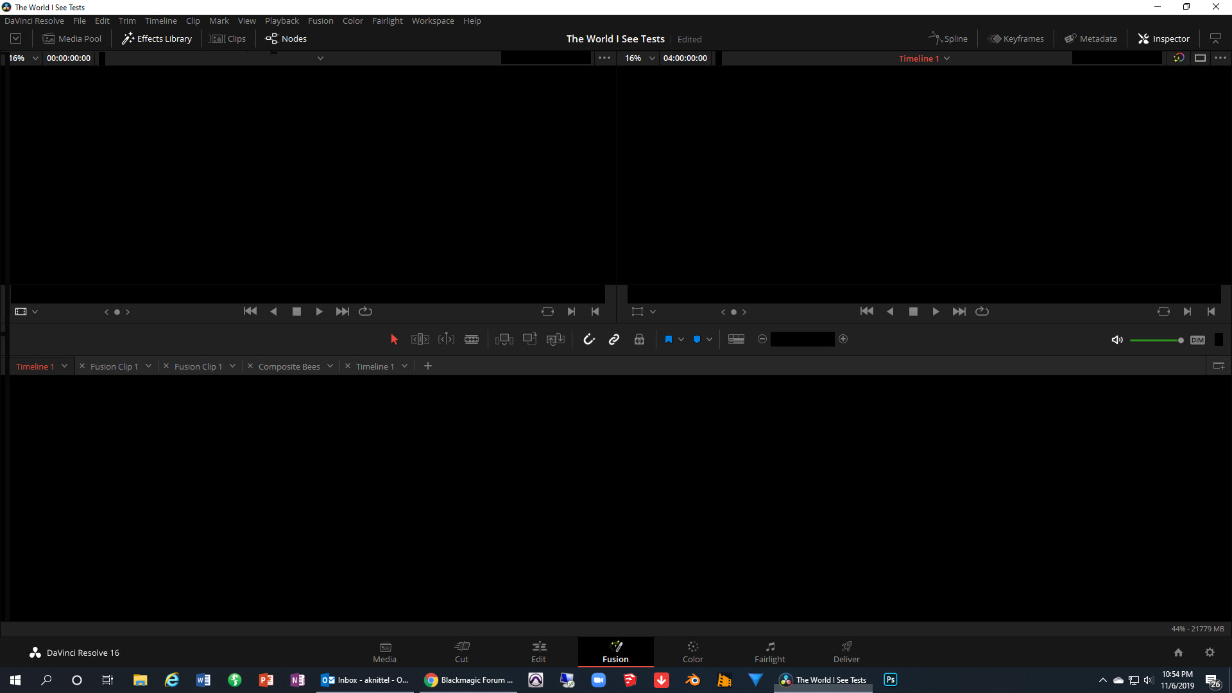Open the Inspector panel
The image size is (1232, 693).
pos(1164,38)
